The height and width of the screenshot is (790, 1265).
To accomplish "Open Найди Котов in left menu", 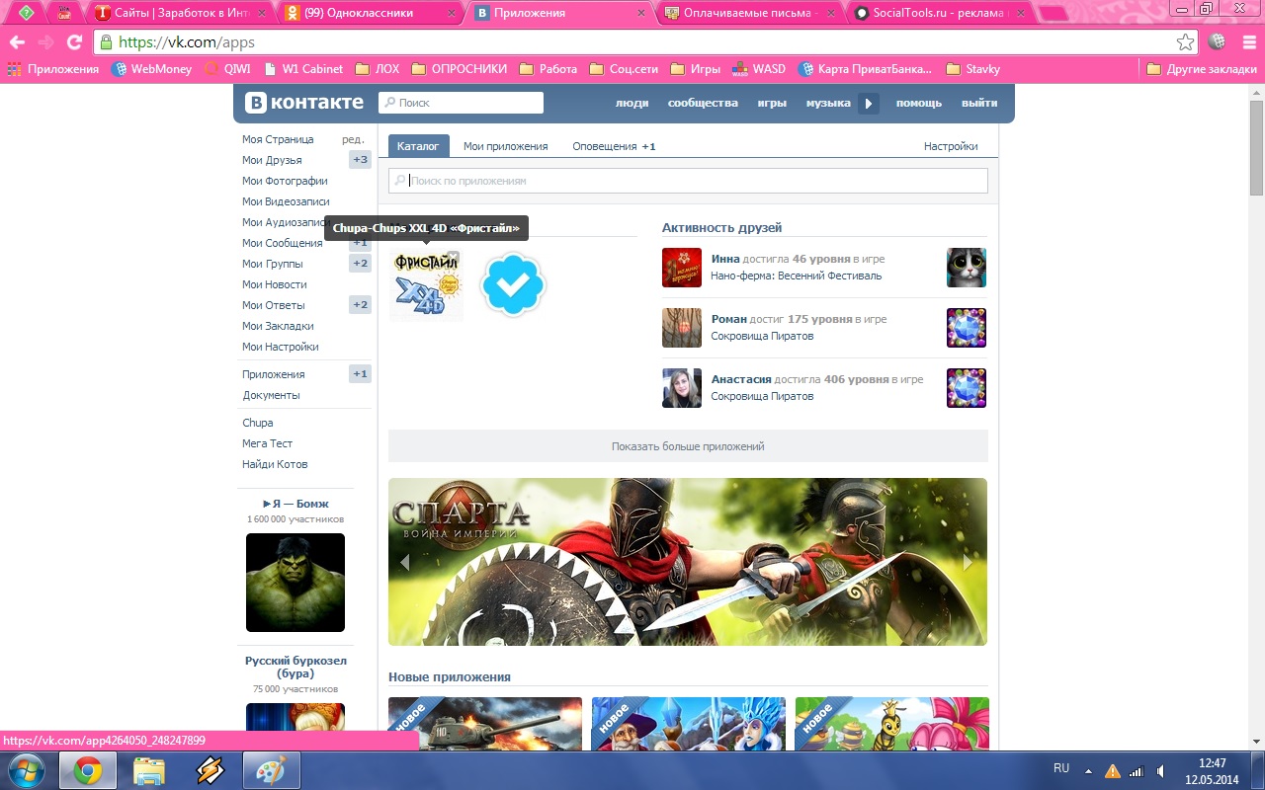I will click(x=275, y=464).
